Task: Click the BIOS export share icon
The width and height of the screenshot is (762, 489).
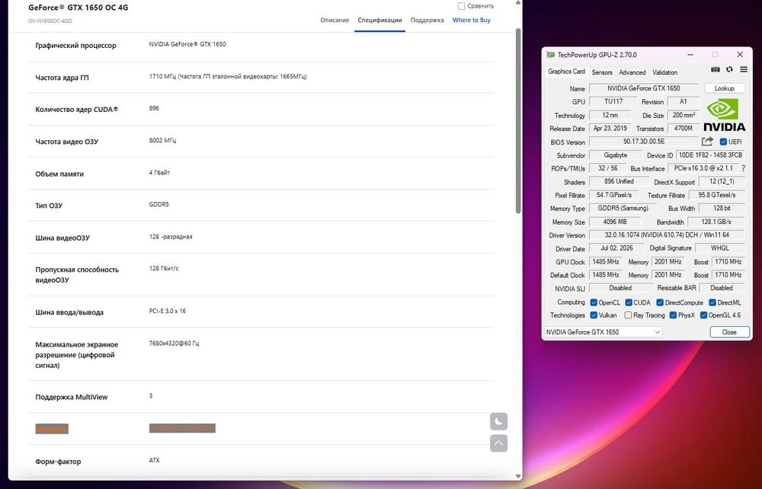Action: [707, 142]
